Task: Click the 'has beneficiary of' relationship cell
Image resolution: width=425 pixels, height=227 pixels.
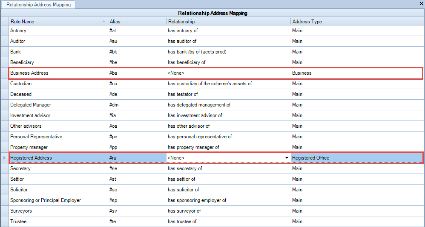Action: pyautogui.click(x=228, y=62)
